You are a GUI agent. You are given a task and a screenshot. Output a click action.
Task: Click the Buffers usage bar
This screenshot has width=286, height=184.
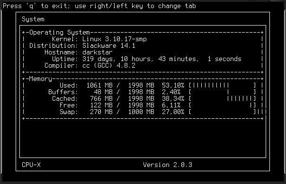[x=223, y=92]
